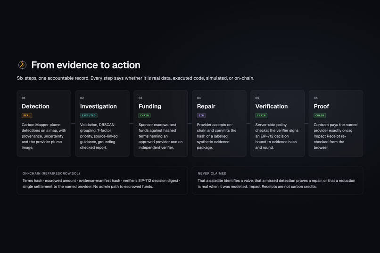Click the SIM badge on the Repair card
This screenshot has width=380, height=253.
pos(201,115)
